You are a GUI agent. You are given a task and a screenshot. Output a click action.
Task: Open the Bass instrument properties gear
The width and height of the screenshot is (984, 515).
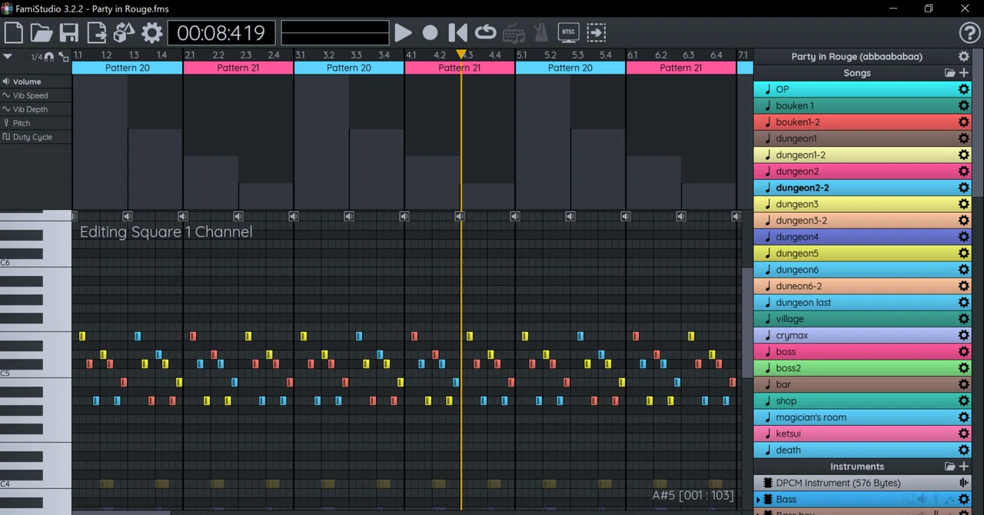coord(963,500)
